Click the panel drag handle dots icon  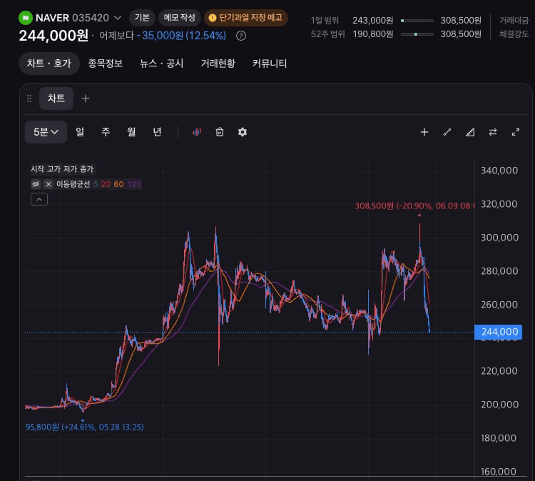tap(29, 98)
